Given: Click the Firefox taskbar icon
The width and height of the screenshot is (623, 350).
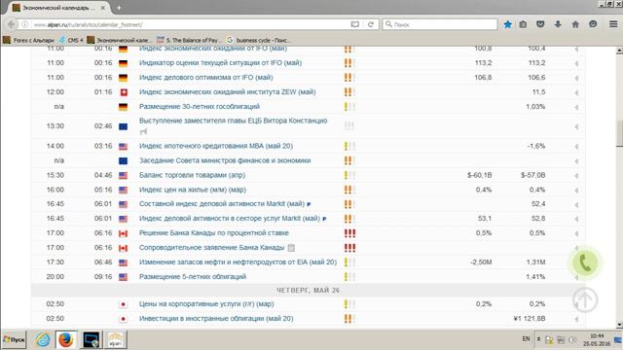Looking at the screenshot, I should click(x=66, y=340).
